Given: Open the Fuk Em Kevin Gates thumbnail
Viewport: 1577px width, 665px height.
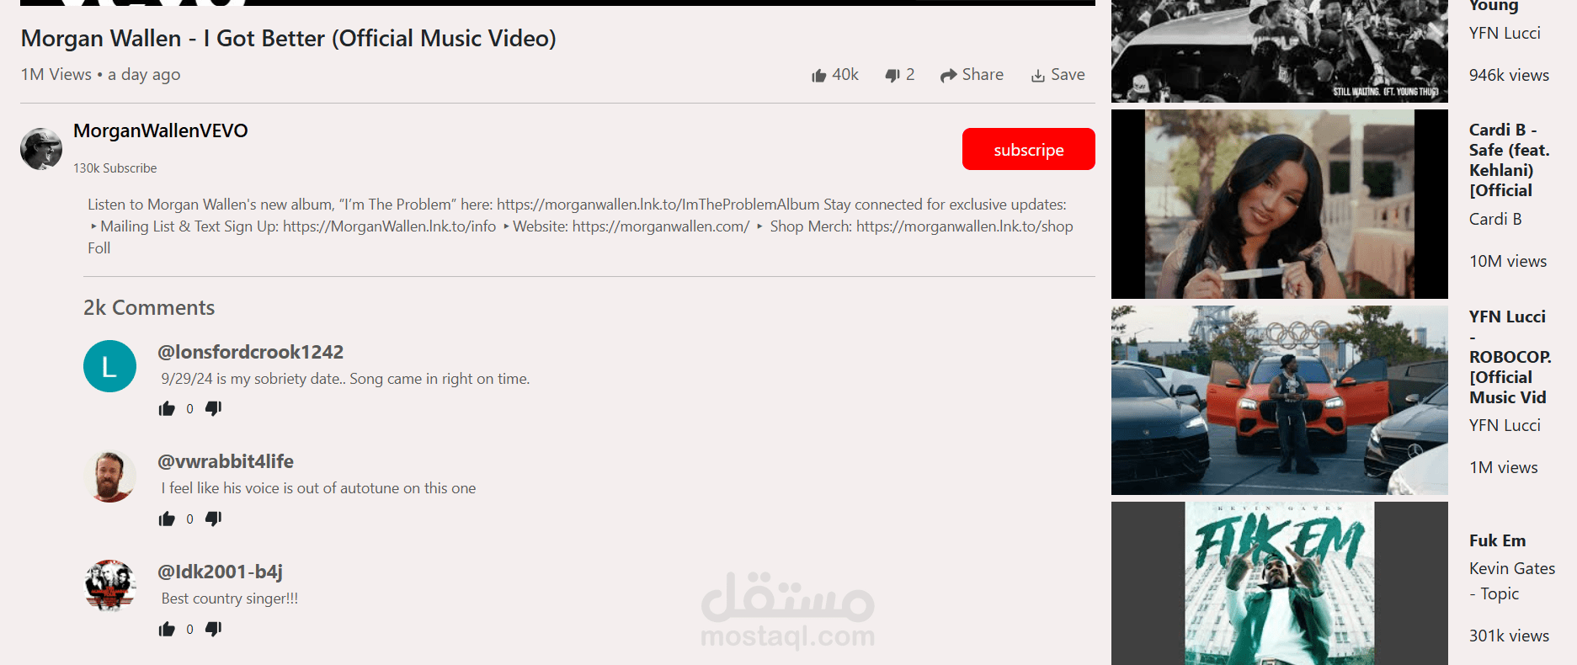Looking at the screenshot, I should tap(1280, 583).
